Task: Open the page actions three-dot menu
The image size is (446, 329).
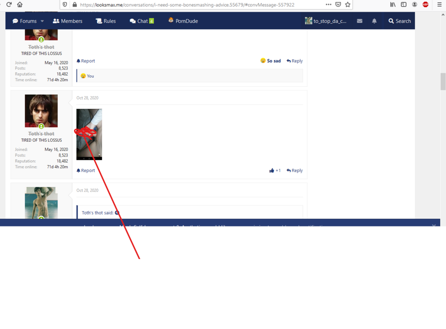Action: point(329,4)
